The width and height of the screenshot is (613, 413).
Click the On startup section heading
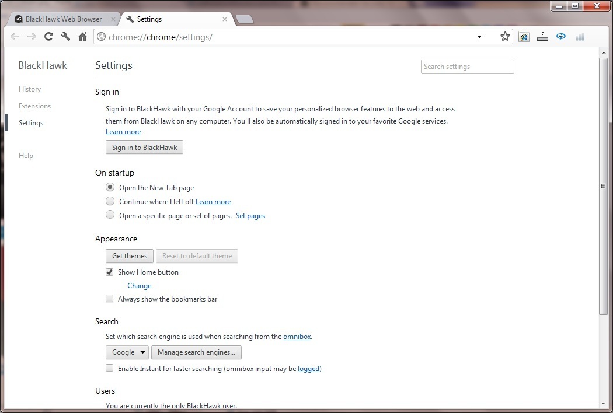pos(114,173)
